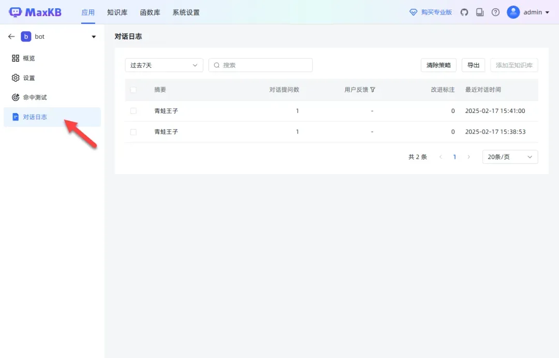This screenshot has height=358, width=559.
Task: Click into the 搜索 input field
Action: coord(260,65)
